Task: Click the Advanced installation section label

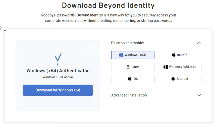Action: point(129,95)
